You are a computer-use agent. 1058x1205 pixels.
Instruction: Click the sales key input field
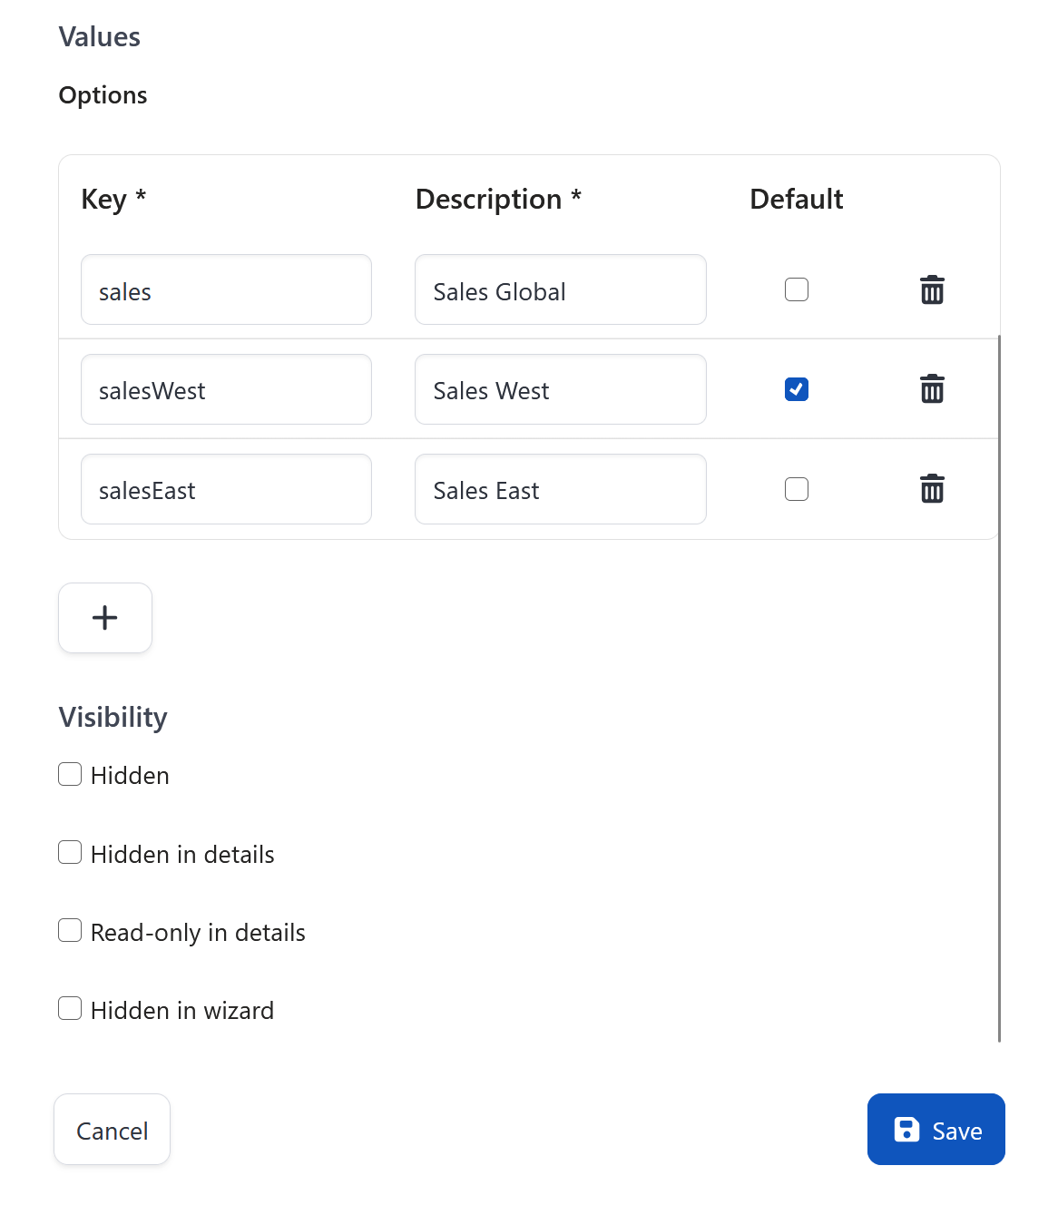(226, 289)
